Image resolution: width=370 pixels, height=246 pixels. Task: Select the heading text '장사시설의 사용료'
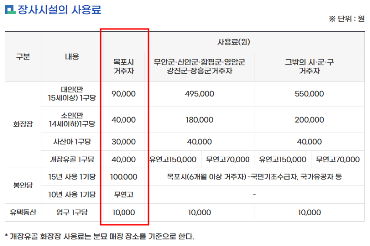tap(59, 10)
